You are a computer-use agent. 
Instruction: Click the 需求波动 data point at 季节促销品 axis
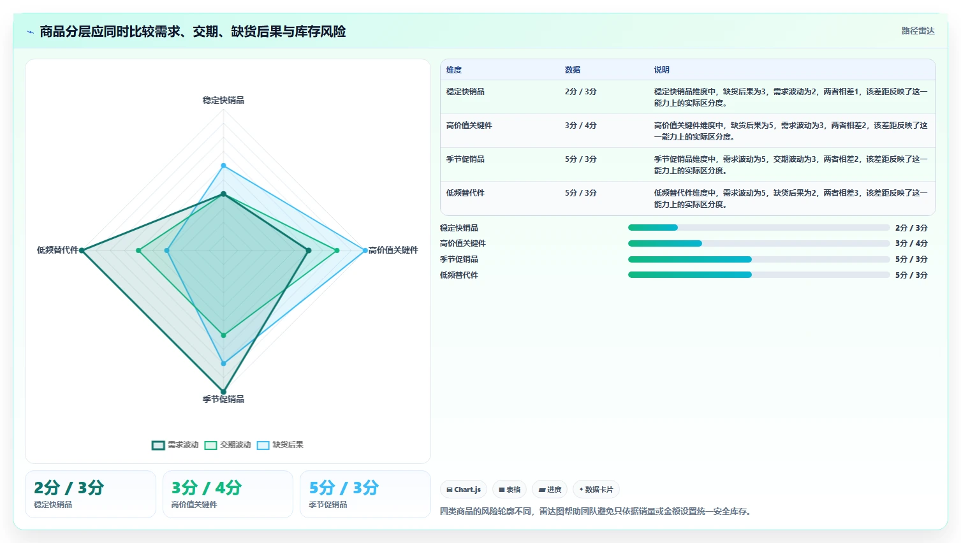click(x=223, y=392)
